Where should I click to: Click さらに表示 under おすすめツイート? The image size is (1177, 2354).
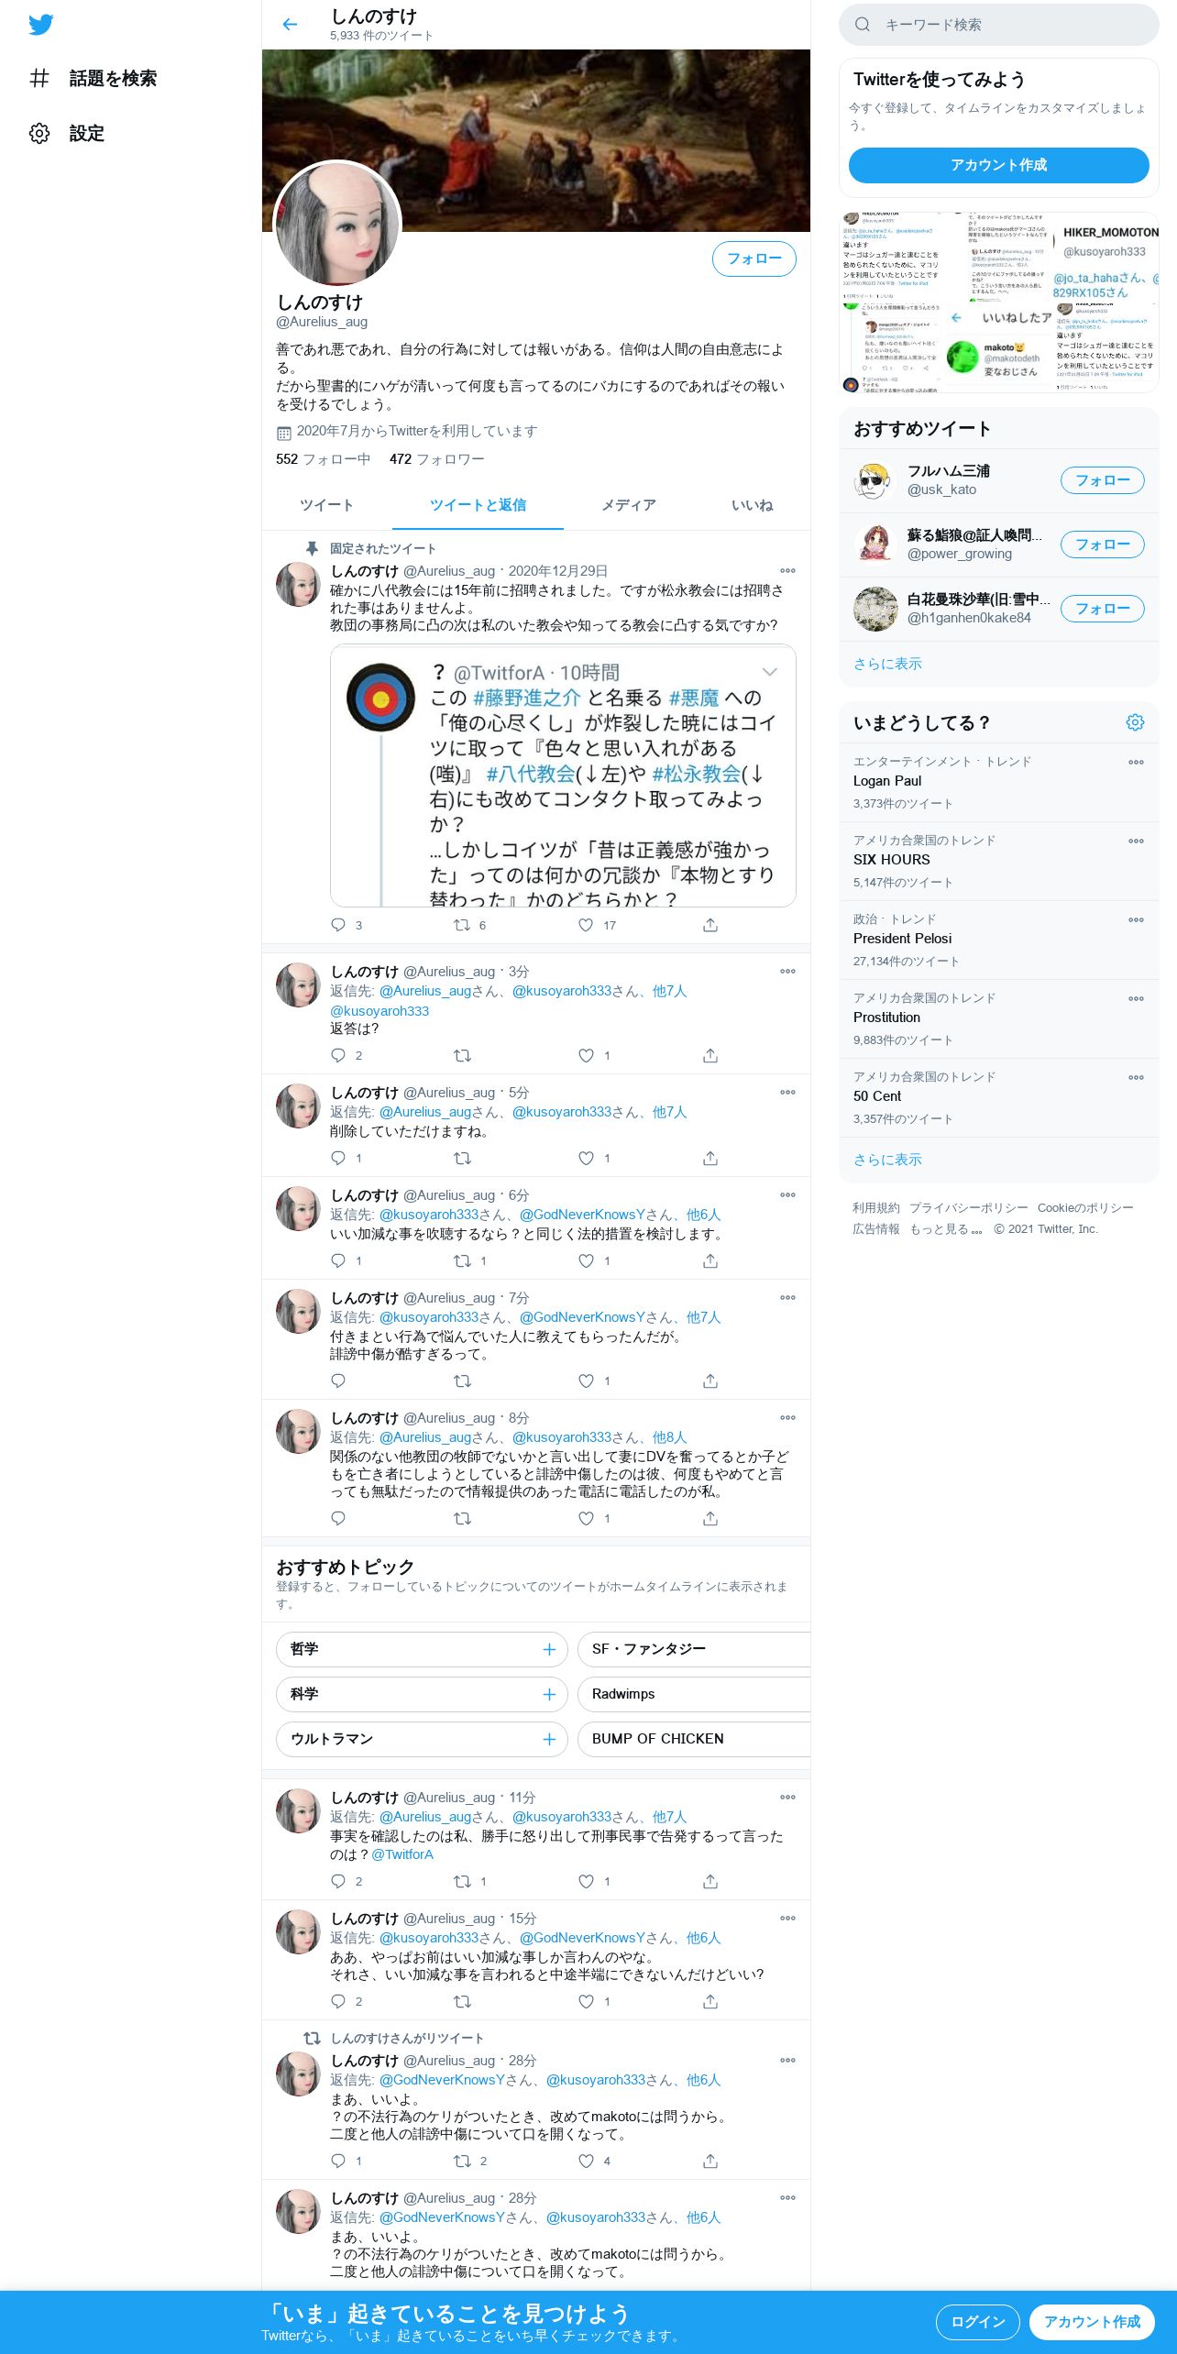887,664
